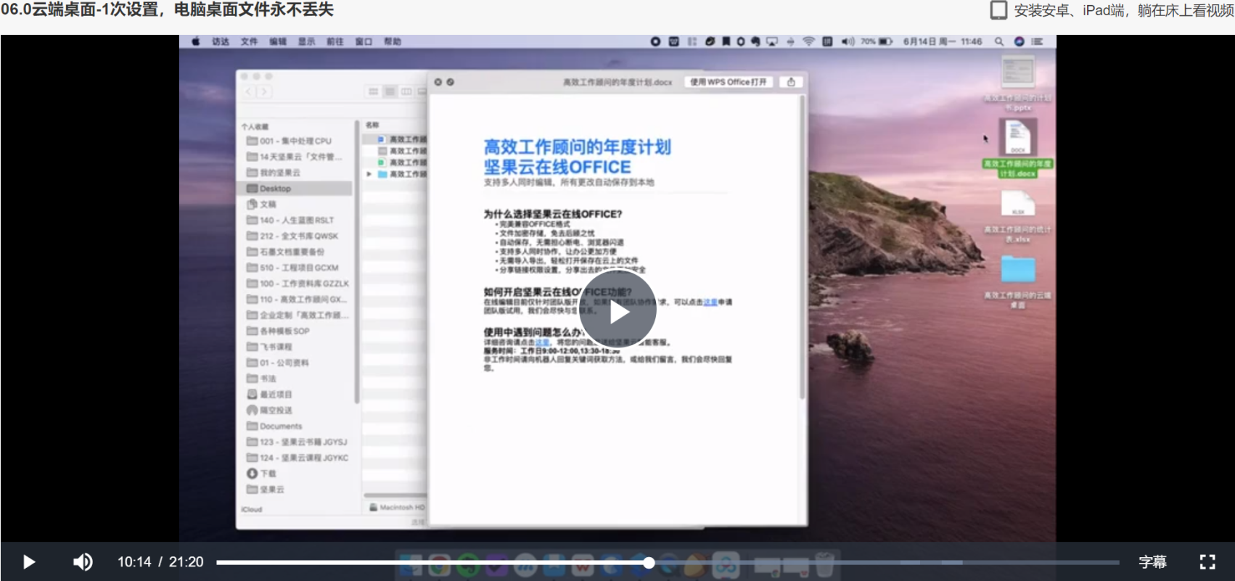Select 001 - 集中处理 CPU in sidebar
The width and height of the screenshot is (1235, 581).
point(295,141)
